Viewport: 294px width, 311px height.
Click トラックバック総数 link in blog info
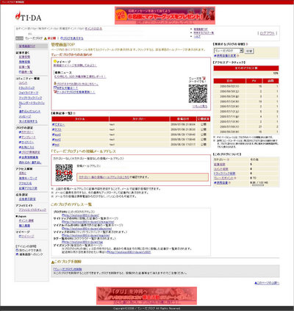225,174
